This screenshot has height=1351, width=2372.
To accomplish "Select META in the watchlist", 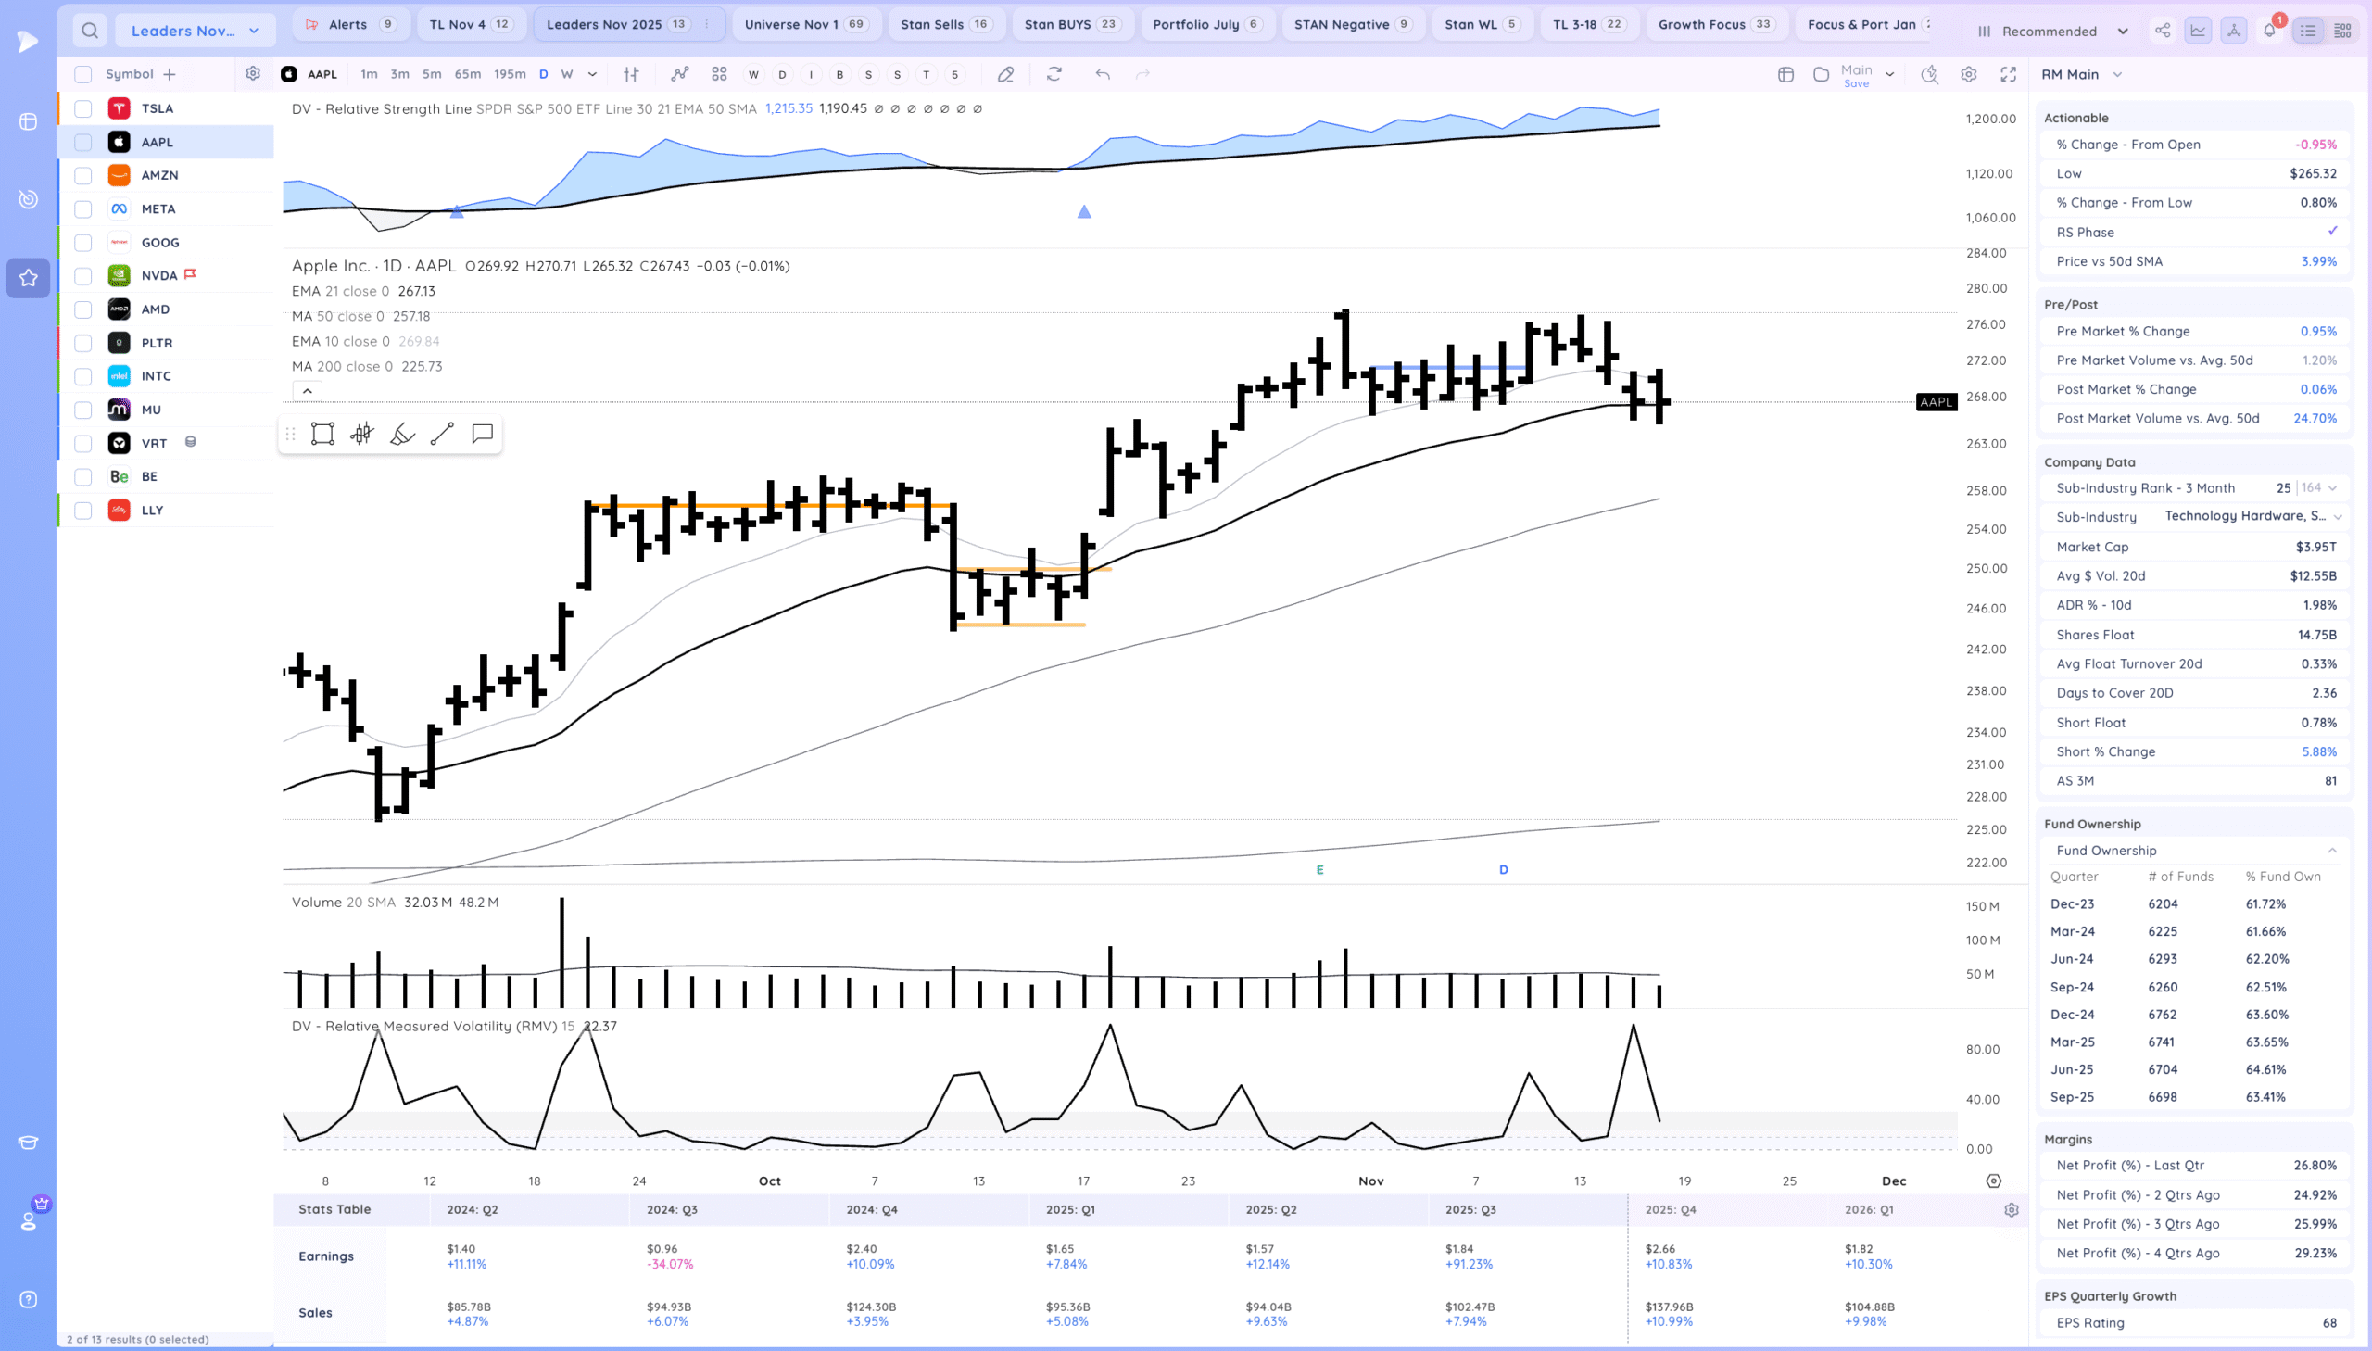I will pos(158,208).
